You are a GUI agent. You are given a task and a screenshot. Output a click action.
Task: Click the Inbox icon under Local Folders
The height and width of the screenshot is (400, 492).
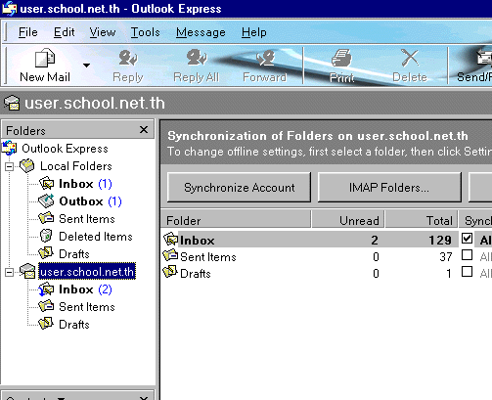tap(46, 183)
